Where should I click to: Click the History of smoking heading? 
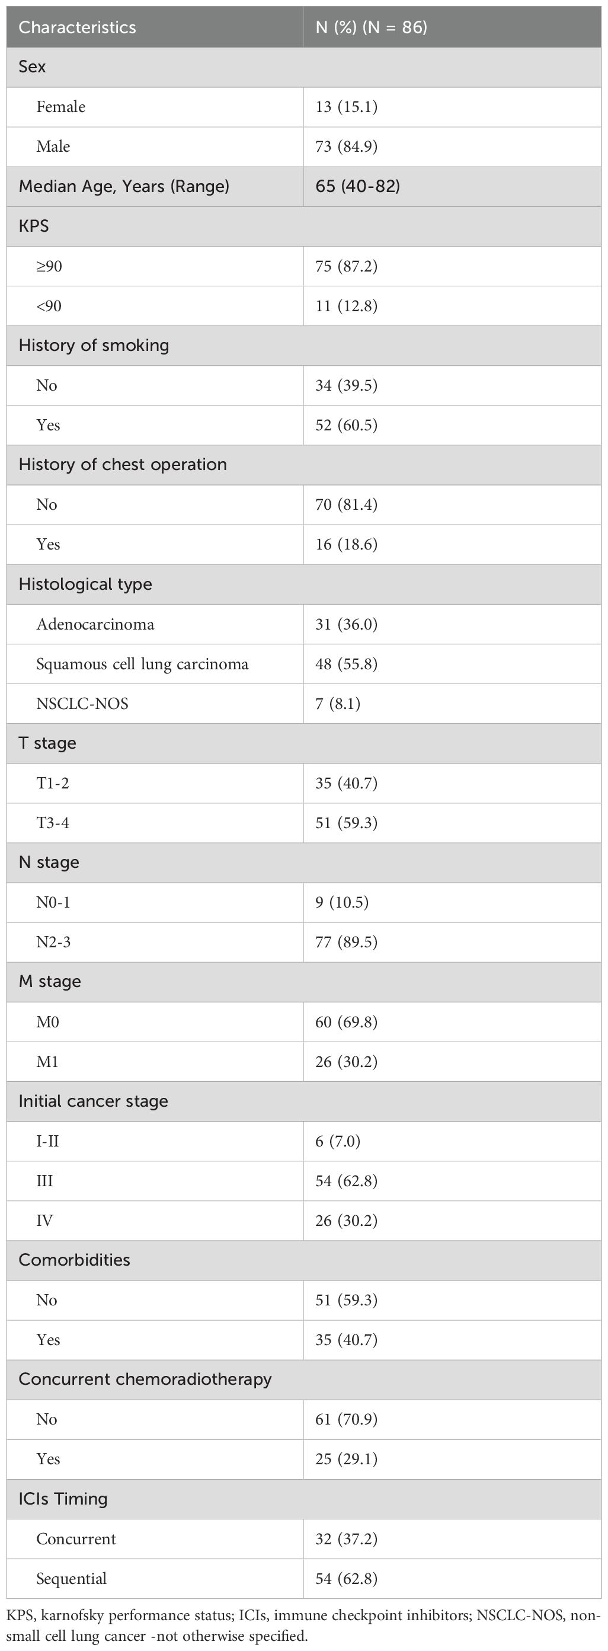tap(94, 346)
